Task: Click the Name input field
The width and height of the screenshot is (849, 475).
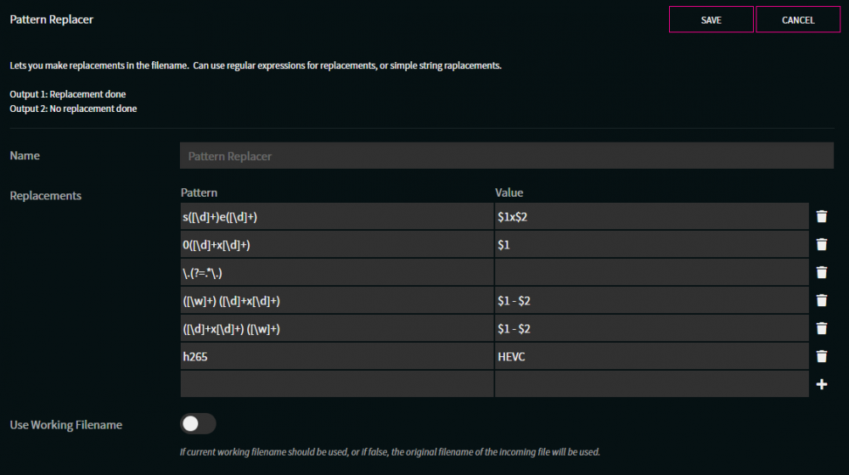Action: [507, 156]
